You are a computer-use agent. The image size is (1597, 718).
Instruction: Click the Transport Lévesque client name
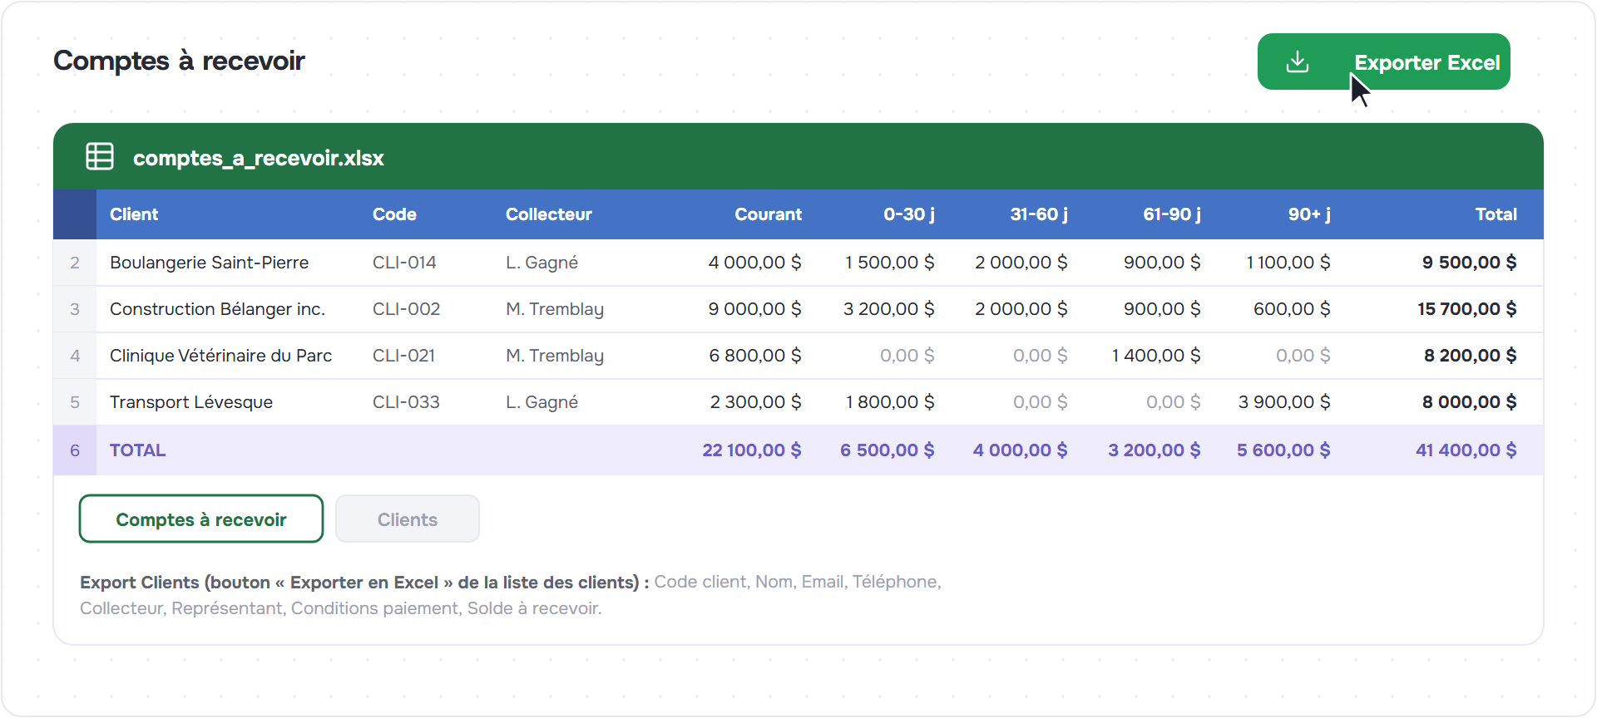tap(191, 402)
